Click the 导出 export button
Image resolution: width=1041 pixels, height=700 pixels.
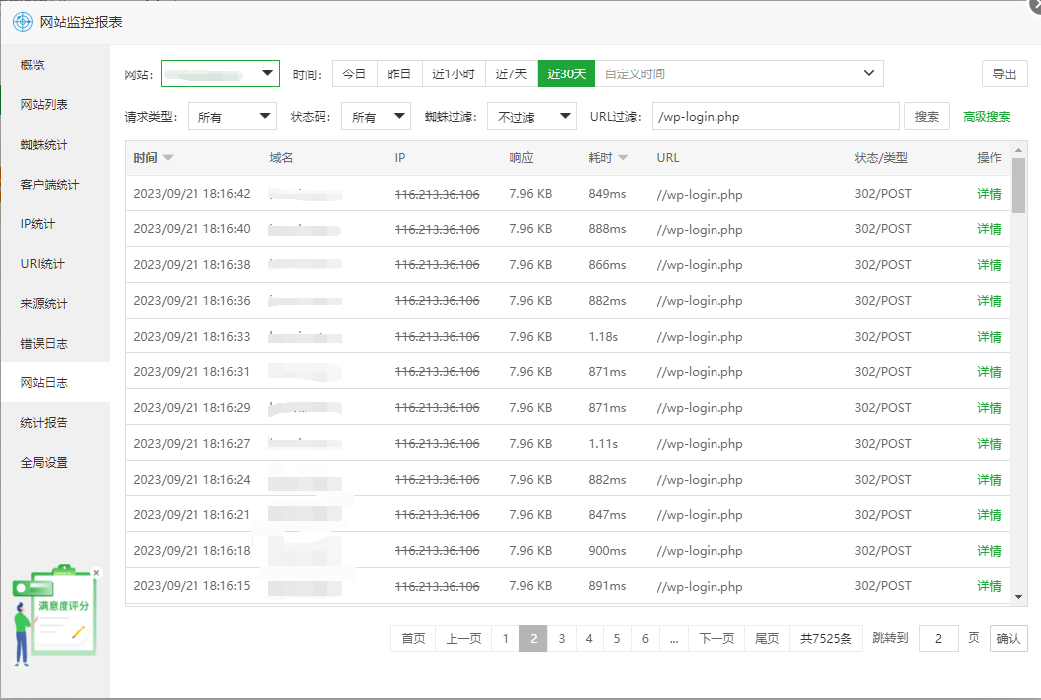(1004, 73)
